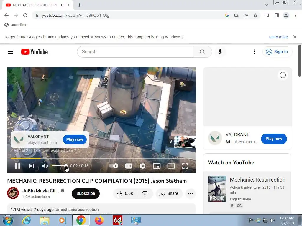Go to the YouTube home logo
The height and width of the screenshot is (226, 302).
(x=35, y=52)
